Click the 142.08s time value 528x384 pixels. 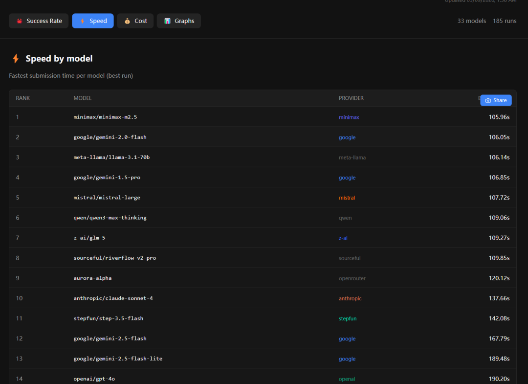499,318
